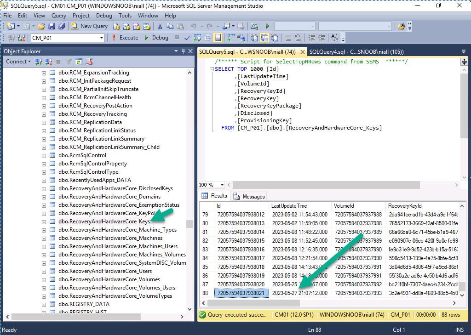This screenshot has width=471, height=335.
Task: Click the Edit menu
Action: tap(23, 16)
